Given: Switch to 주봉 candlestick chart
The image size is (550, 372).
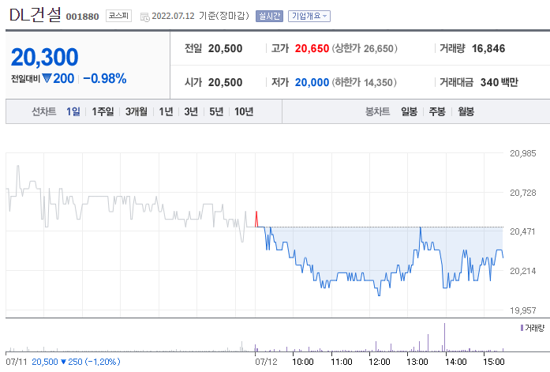Looking at the screenshot, I should [x=437, y=111].
